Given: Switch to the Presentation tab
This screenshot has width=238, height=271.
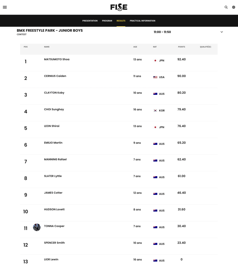Looking at the screenshot, I should point(90,21).
